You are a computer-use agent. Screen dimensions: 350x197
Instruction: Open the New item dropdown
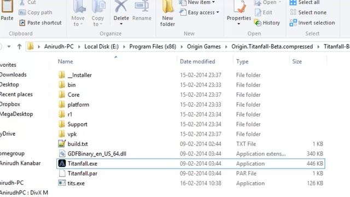pos(197,3)
